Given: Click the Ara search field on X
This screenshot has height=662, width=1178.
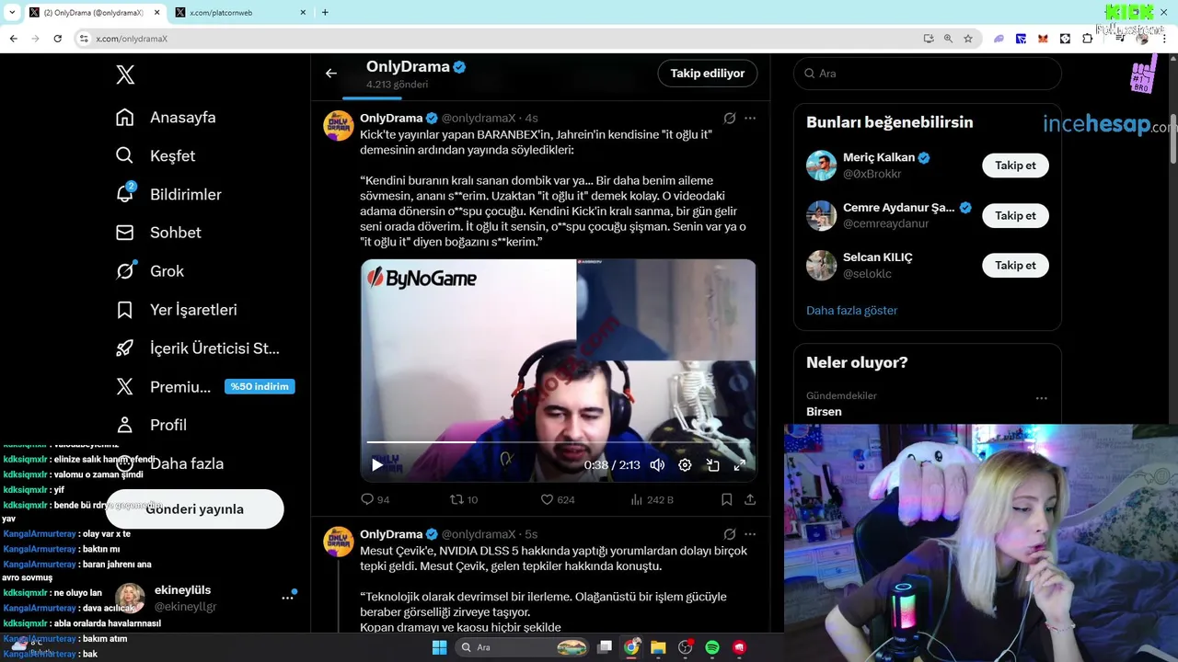Looking at the screenshot, I should (928, 74).
